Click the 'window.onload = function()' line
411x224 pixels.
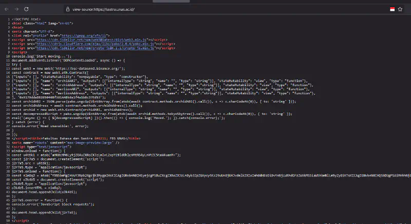pyautogui.click(x=39, y=151)
